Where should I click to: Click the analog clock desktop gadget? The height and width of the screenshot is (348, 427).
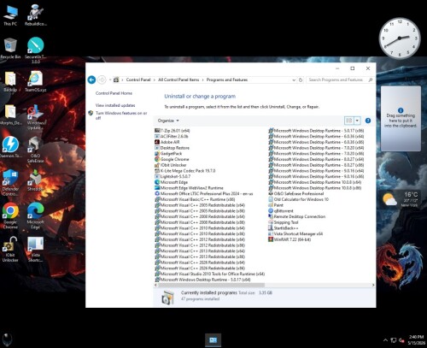click(x=400, y=38)
